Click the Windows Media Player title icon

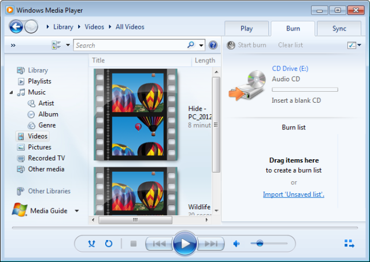coord(10,10)
